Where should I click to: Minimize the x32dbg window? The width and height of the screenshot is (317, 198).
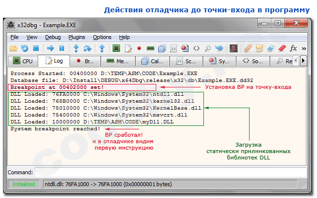click(x=264, y=24)
